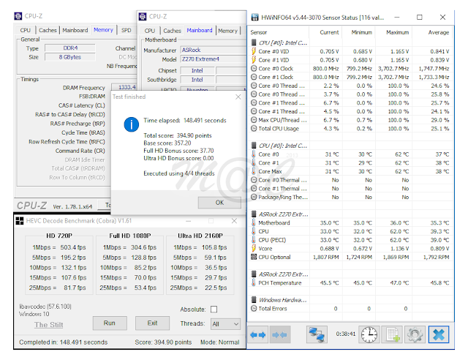Click chip icon beside Windows Hardwa... header
468x360 pixels.
[254, 300]
